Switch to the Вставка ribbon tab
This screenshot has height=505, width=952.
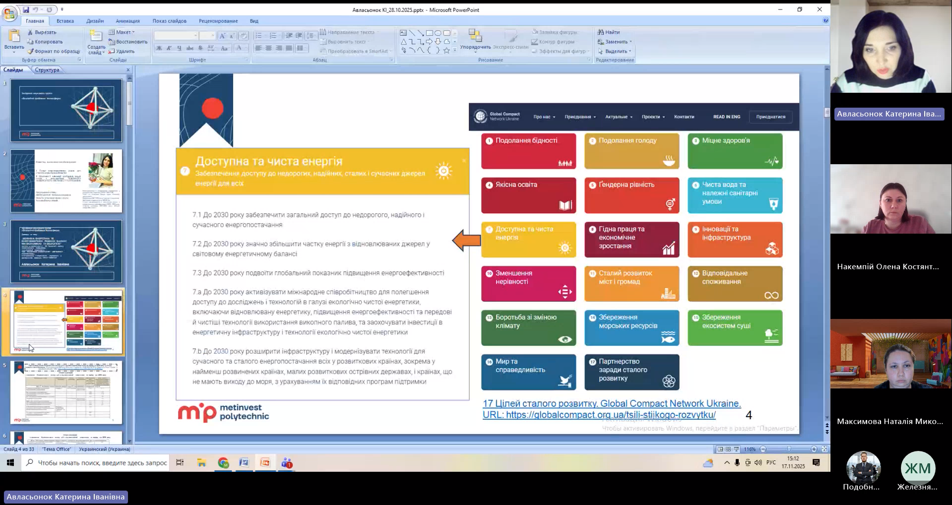(x=65, y=21)
